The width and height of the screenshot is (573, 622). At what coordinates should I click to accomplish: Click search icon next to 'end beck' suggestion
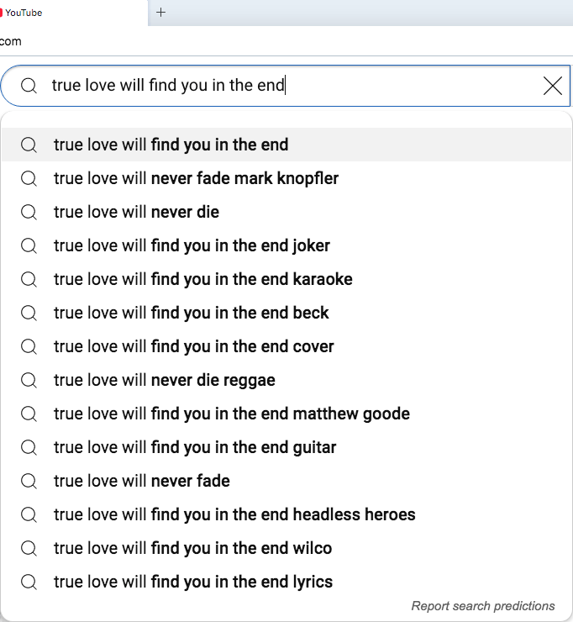(29, 313)
